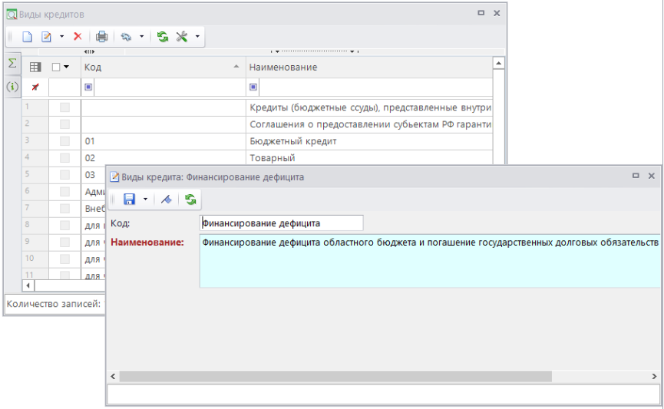Click the print icon in list toolbar
Screen dimensions: 664x409
(x=101, y=37)
